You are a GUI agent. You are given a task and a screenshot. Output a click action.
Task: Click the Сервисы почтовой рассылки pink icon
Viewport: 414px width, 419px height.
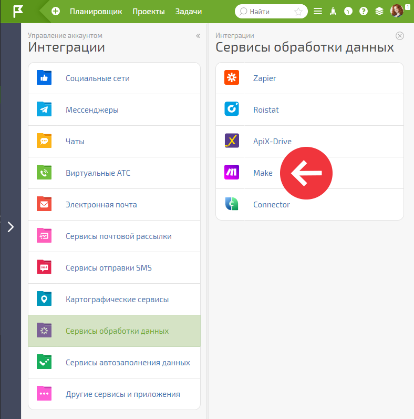point(44,235)
